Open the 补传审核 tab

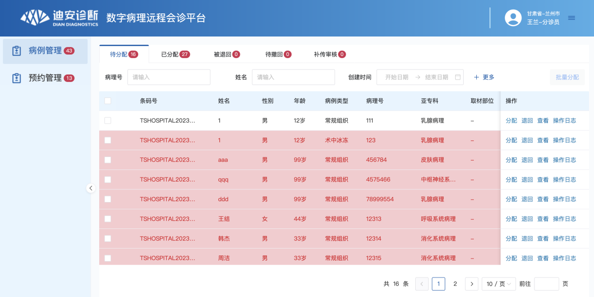point(329,54)
